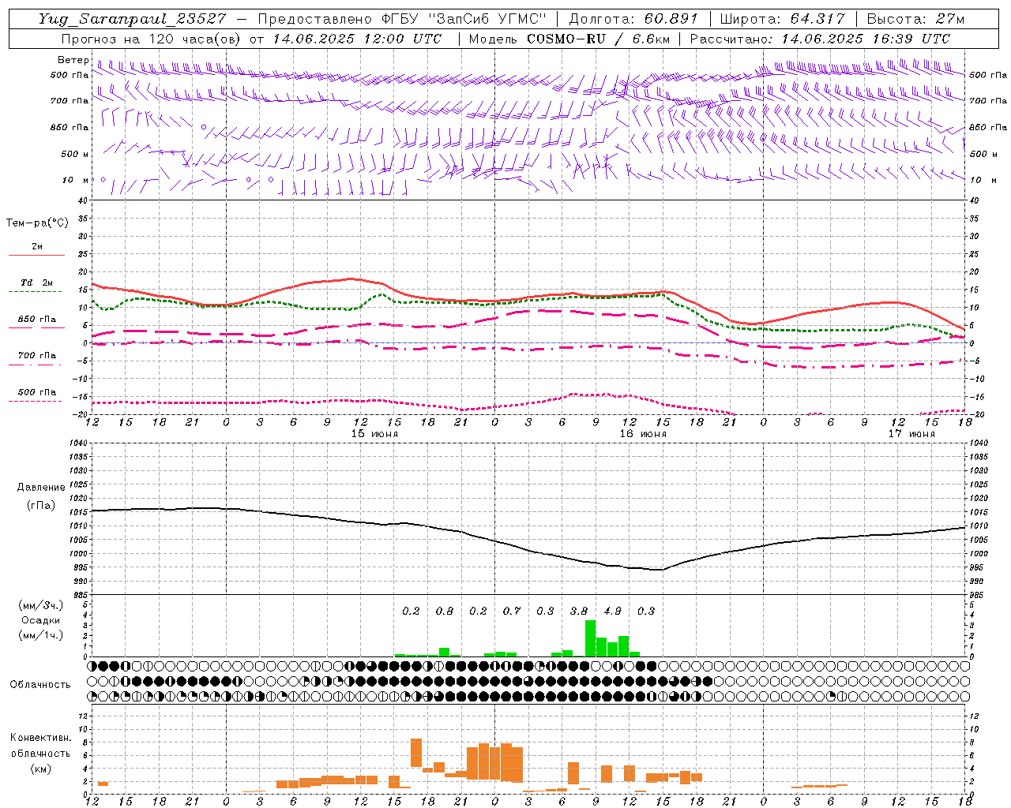Click the 'Тем-ра(°C)' temperature panel label
This screenshot has width=1011, height=808.
pyautogui.click(x=37, y=223)
